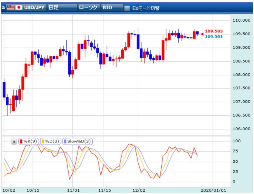Image resolution: width=254 pixels, height=194 pixels.
Task: Select the Slow%D(3) indicator legend
Action: point(78,141)
